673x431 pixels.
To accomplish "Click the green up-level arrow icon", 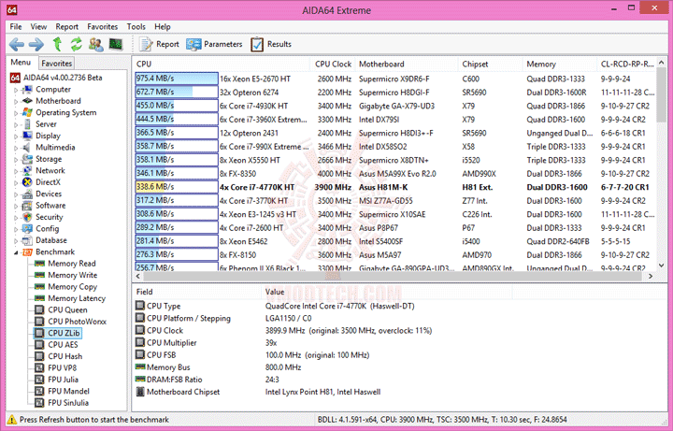I will [57, 44].
